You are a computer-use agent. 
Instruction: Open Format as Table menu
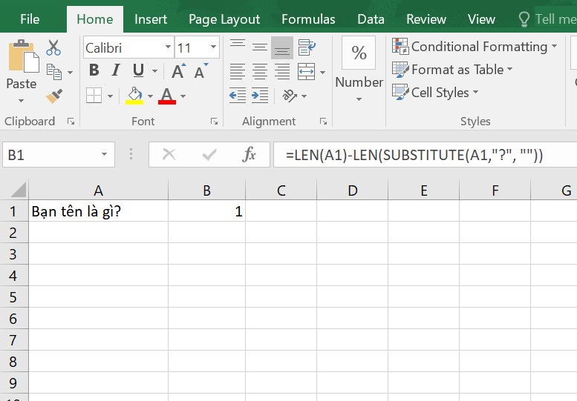452,70
